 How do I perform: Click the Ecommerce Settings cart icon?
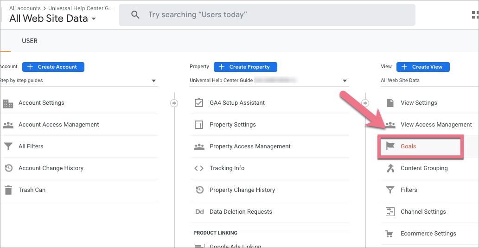pyautogui.click(x=389, y=234)
